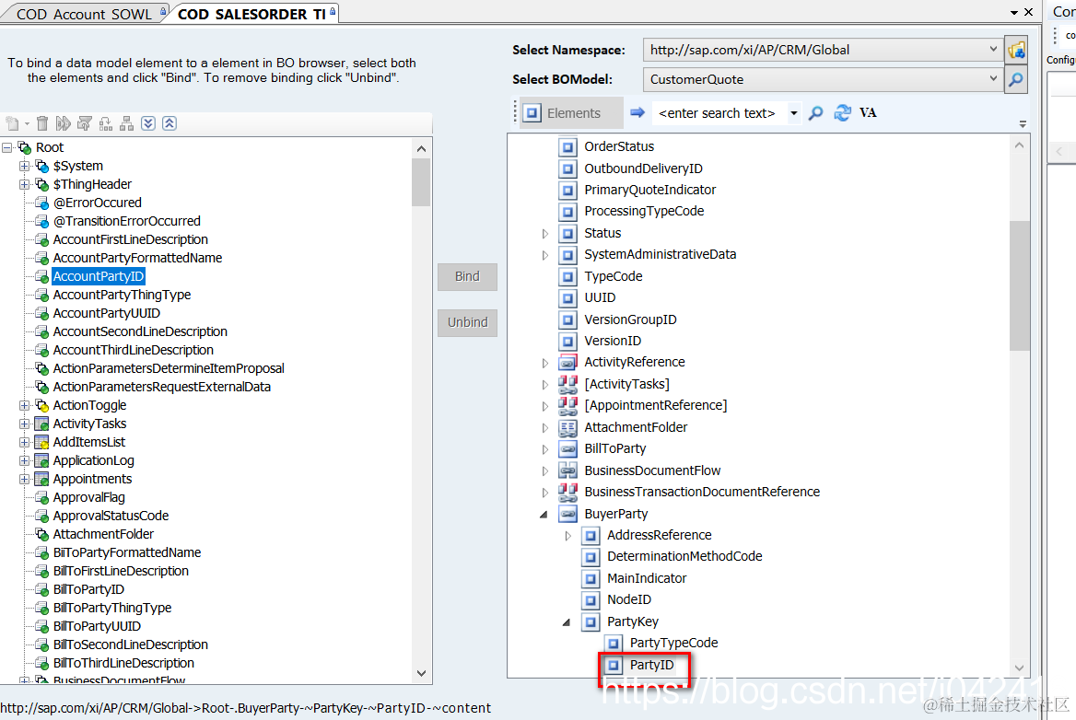Click the Elements view button icon
The width and height of the screenshot is (1076, 720).
point(532,113)
